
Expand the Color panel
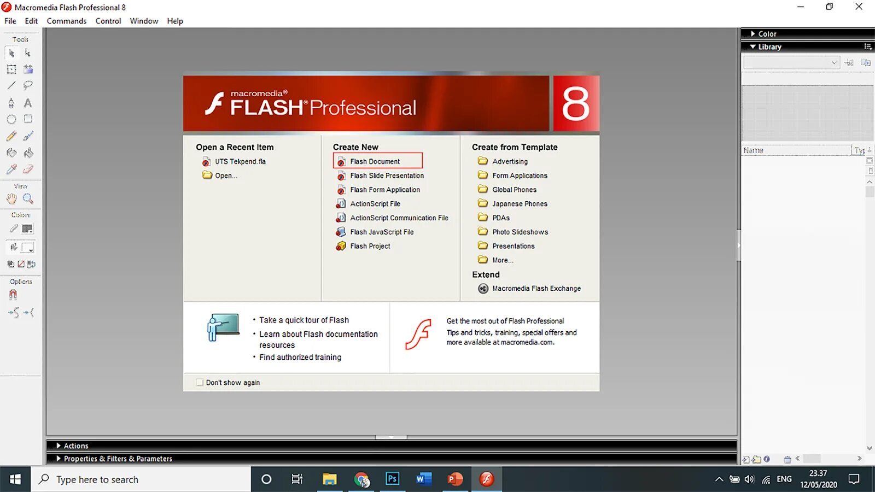click(752, 34)
